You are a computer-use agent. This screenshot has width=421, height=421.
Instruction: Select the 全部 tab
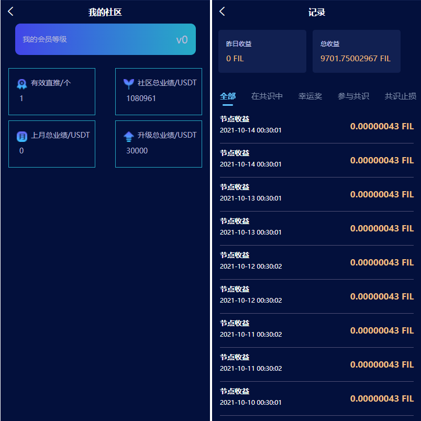[228, 96]
